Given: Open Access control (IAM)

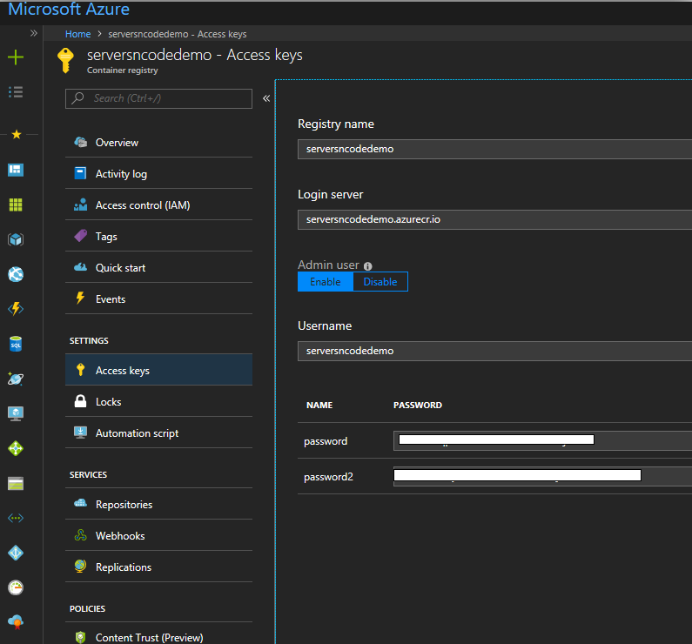Looking at the screenshot, I should point(159,205).
